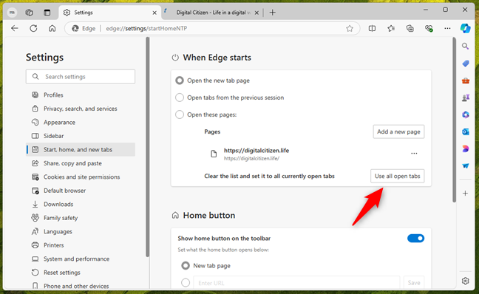Open Browser essentials heart icon
Screen dimensions: 479x294
click(429, 28)
